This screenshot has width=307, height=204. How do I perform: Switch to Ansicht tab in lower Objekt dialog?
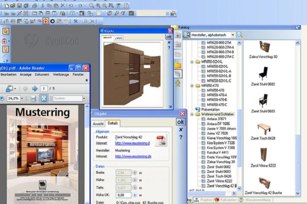point(98,124)
